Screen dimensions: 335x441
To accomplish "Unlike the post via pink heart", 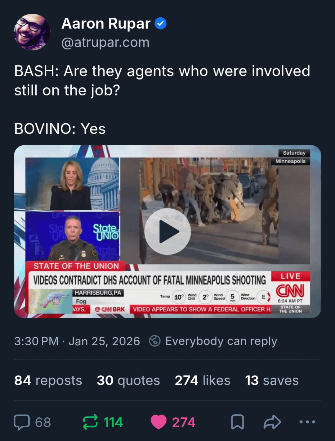I will tap(159, 422).
